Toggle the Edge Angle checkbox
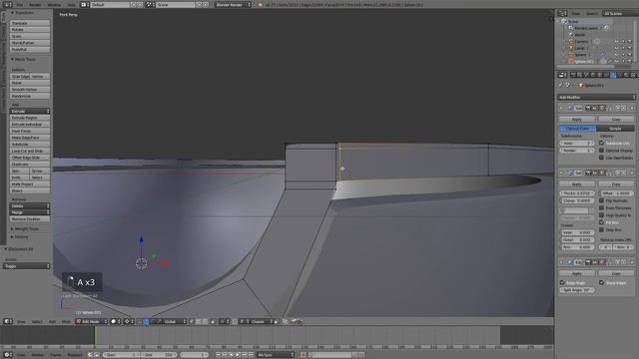The image size is (639, 359). click(562, 282)
